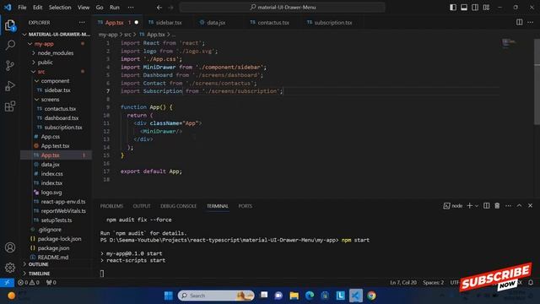Go back with the navigation arrow
540x304 pixels.
[159, 8]
